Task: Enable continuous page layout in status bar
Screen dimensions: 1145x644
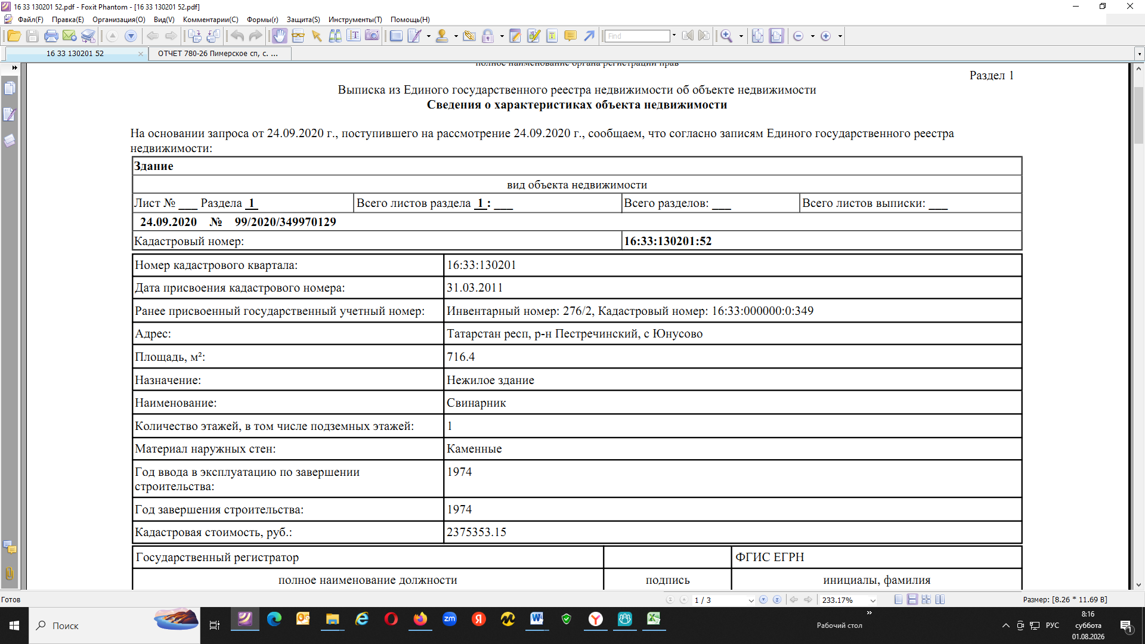Action: [x=912, y=600]
